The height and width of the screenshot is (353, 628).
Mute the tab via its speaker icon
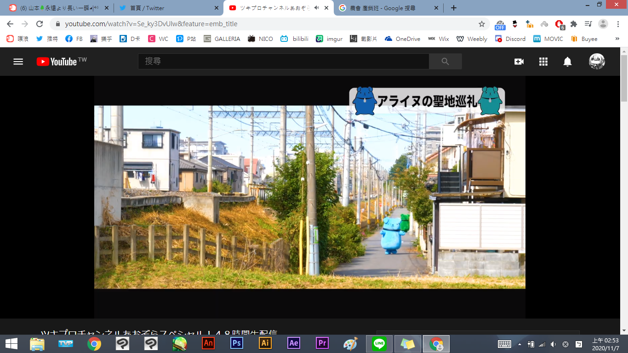(x=316, y=8)
